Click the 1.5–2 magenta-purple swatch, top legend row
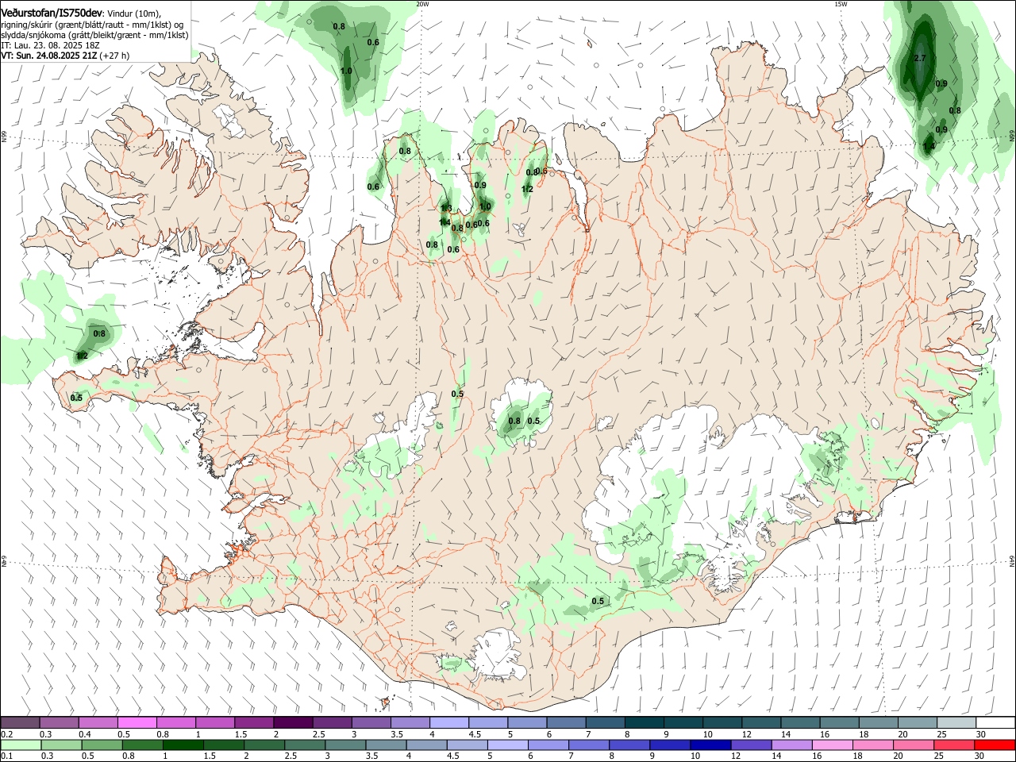The width and height of the screenshot is (1016, 762). (254, 723)
